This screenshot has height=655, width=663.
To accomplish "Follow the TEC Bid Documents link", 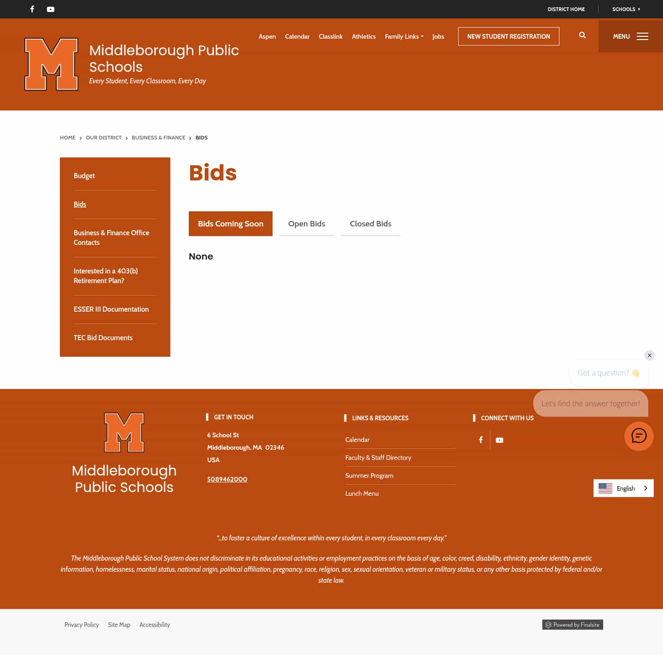I will 103,338.
